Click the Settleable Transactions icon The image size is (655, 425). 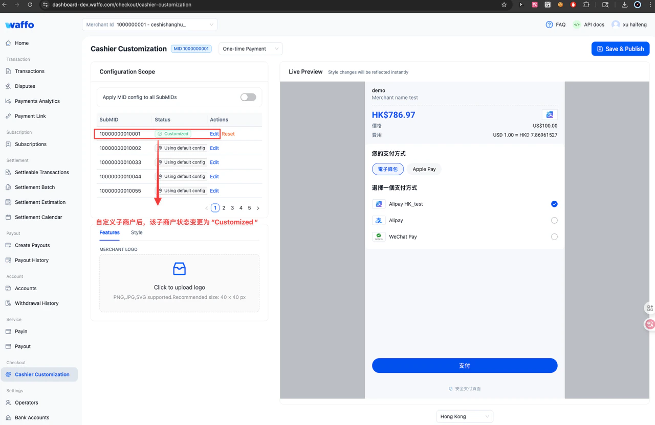pyautogui.click(x=8, y=172)
